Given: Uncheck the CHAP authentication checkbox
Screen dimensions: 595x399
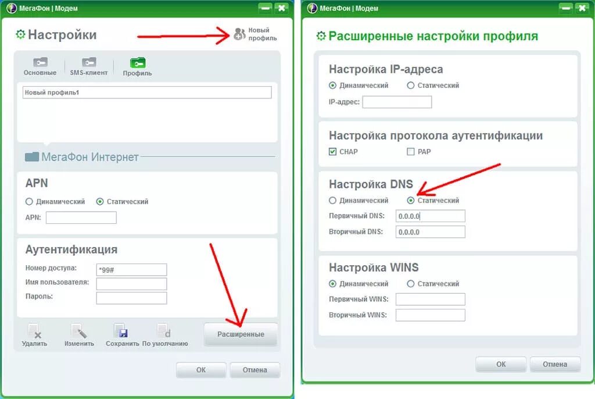Looking at the screenshot, I should click(333, 152).
